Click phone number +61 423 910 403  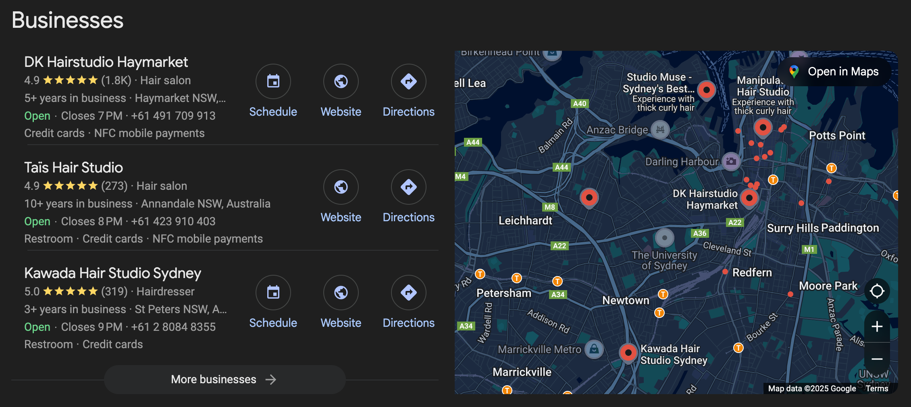pos(173,221)
